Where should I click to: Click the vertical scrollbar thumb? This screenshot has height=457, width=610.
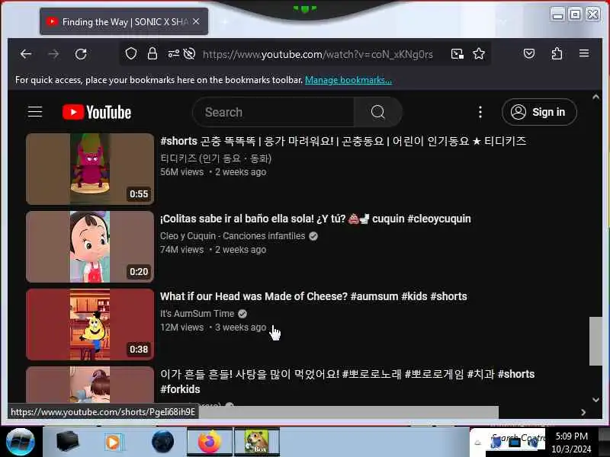click(x=596, y=341)
